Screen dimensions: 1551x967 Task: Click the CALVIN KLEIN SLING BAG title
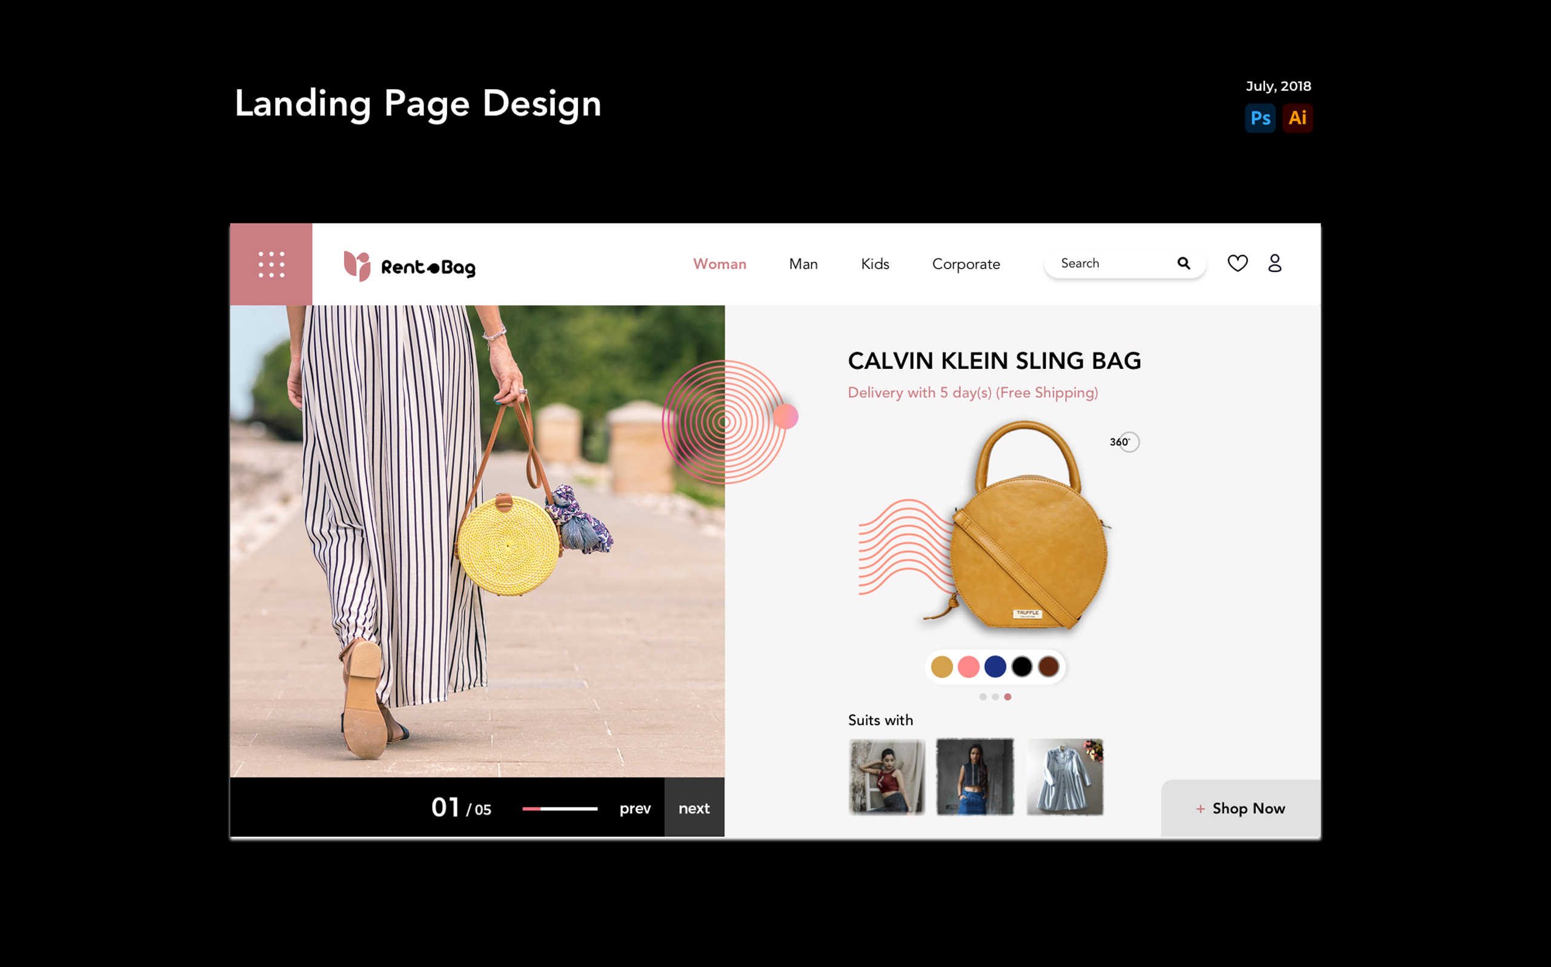[x=994, y=361]
